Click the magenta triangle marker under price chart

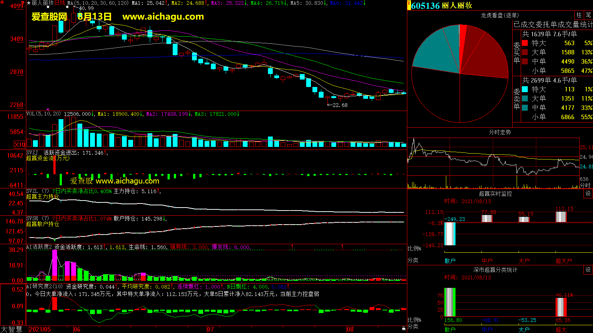coord(47,110)
